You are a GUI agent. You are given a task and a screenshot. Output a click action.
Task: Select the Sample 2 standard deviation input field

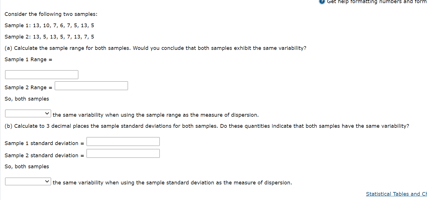[x=123, y=153]
